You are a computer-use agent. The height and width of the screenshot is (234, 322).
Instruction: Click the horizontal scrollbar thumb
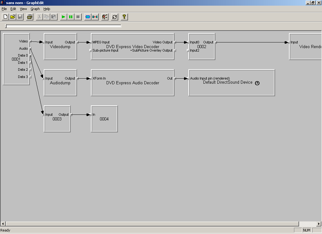pyautogui.click(x=152, y=224)
